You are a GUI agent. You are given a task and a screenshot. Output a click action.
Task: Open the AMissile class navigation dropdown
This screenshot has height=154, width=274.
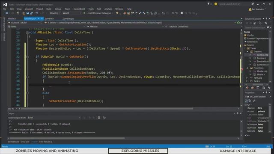coord(125,27)
